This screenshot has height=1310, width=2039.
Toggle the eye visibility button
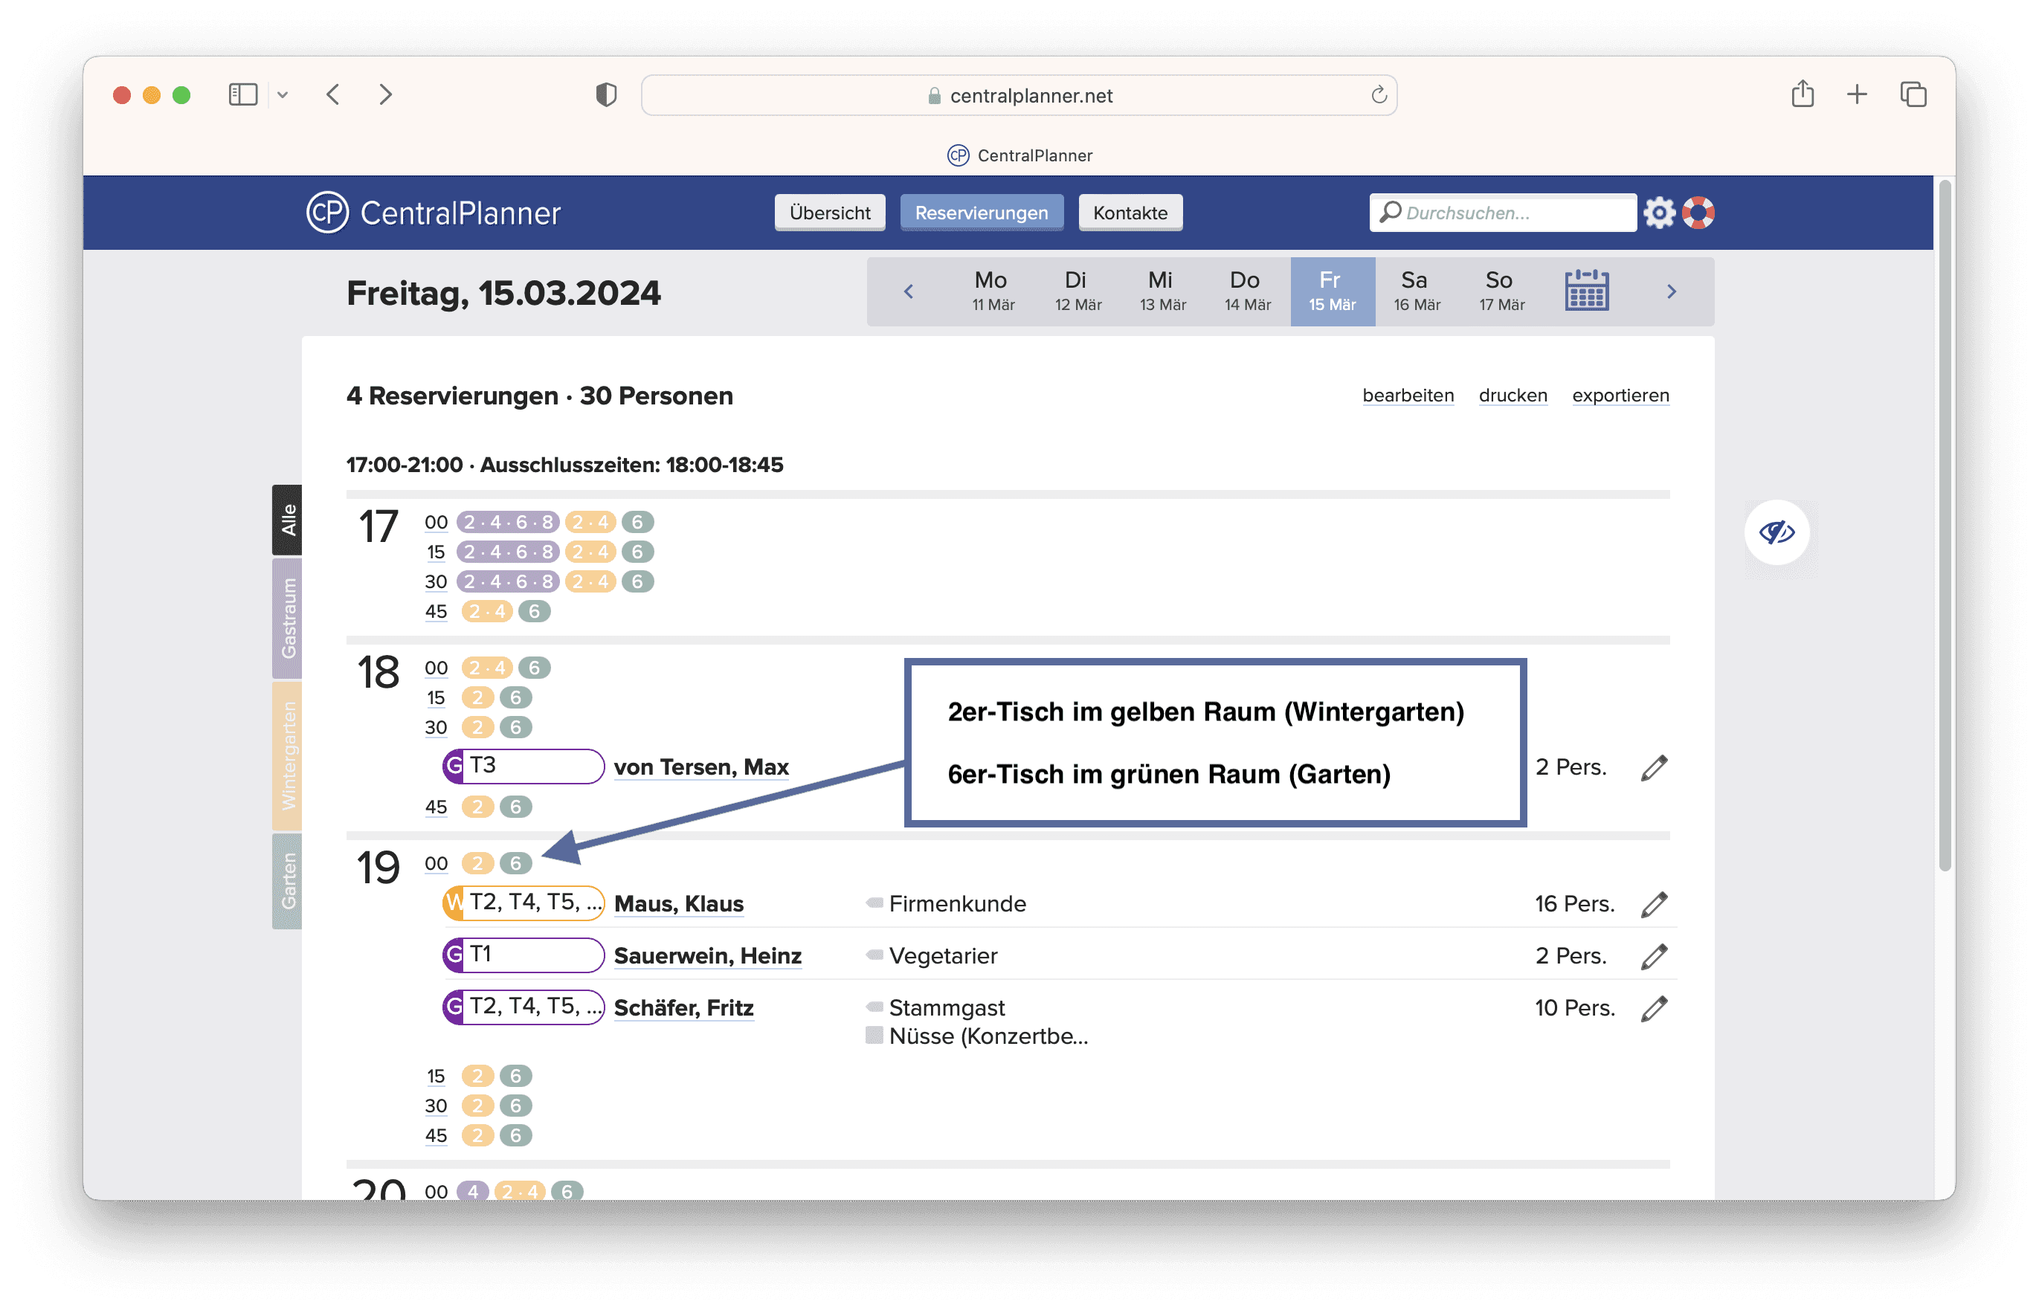(1777, 532)
